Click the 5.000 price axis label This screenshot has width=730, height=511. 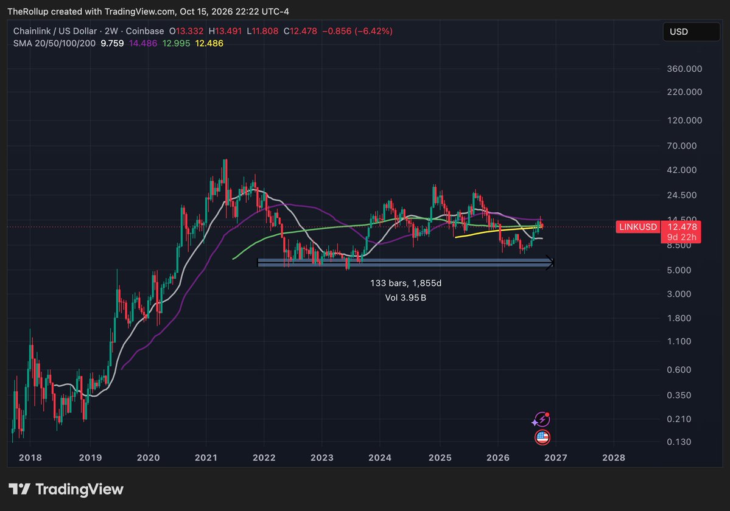pyautogui.click(x=679, y=270)
